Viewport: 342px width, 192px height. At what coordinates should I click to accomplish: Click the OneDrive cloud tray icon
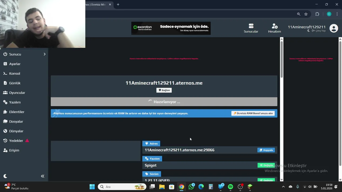coord(290,187)
